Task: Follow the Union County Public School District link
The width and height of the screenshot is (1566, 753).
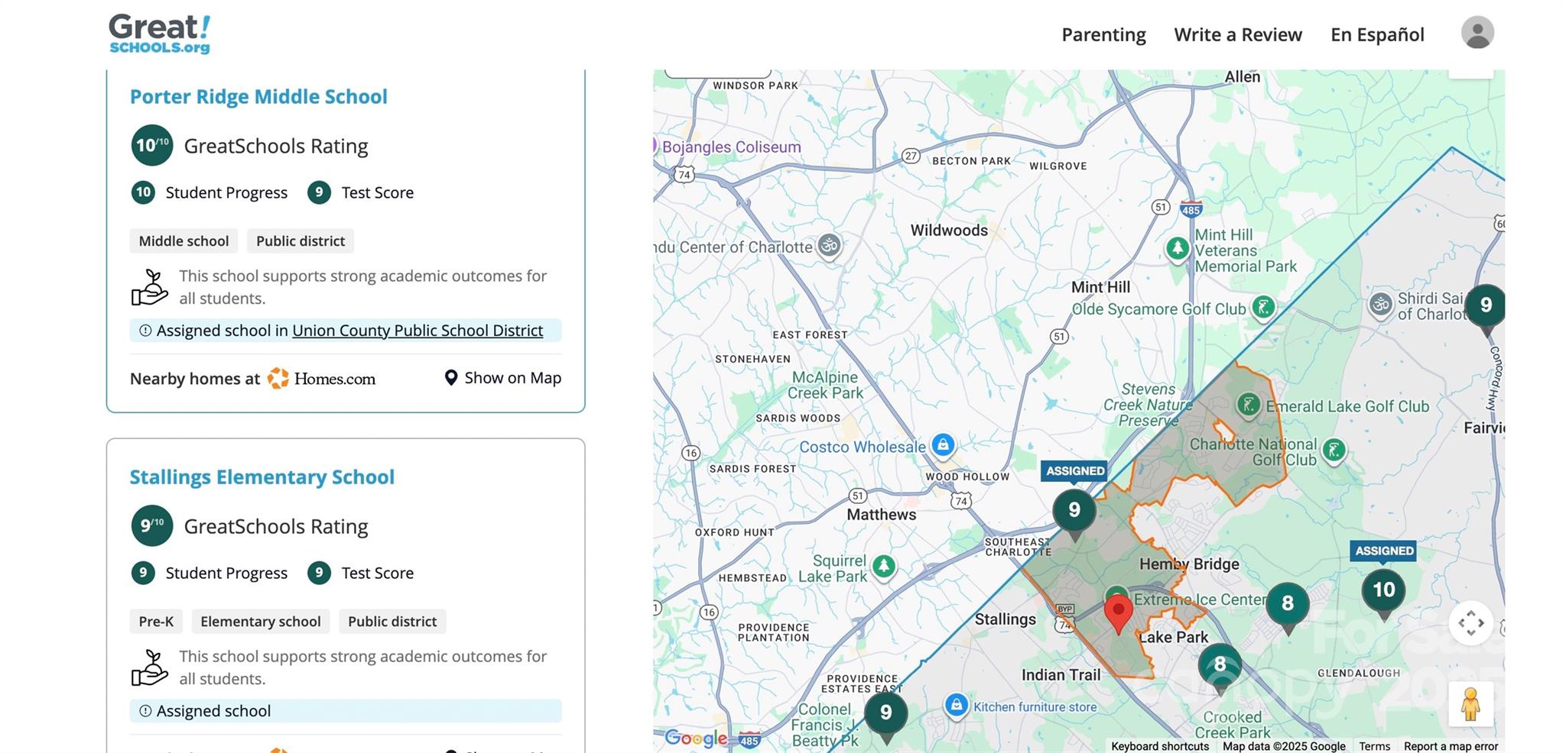Action: coord(417,331)
